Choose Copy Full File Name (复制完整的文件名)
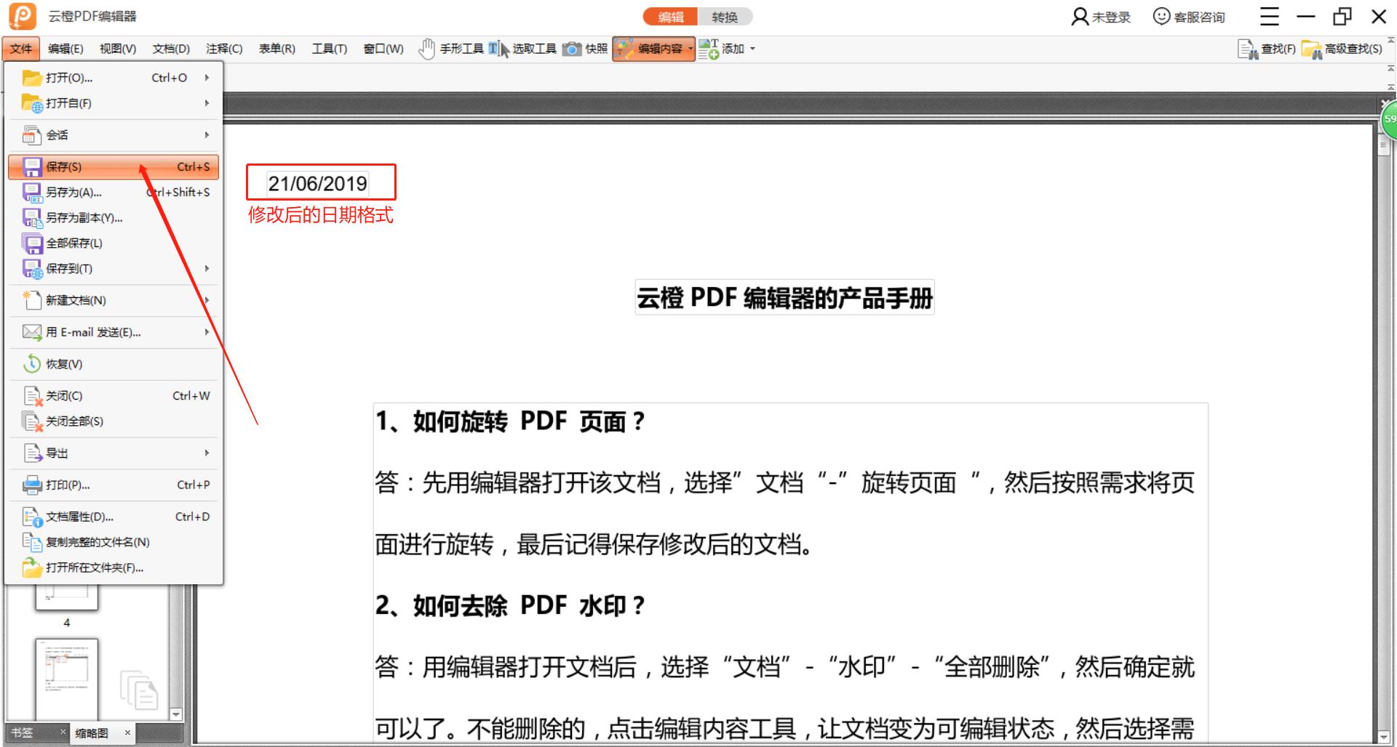The width and height of the screenshot is (1397, 747). click(114, 542)
